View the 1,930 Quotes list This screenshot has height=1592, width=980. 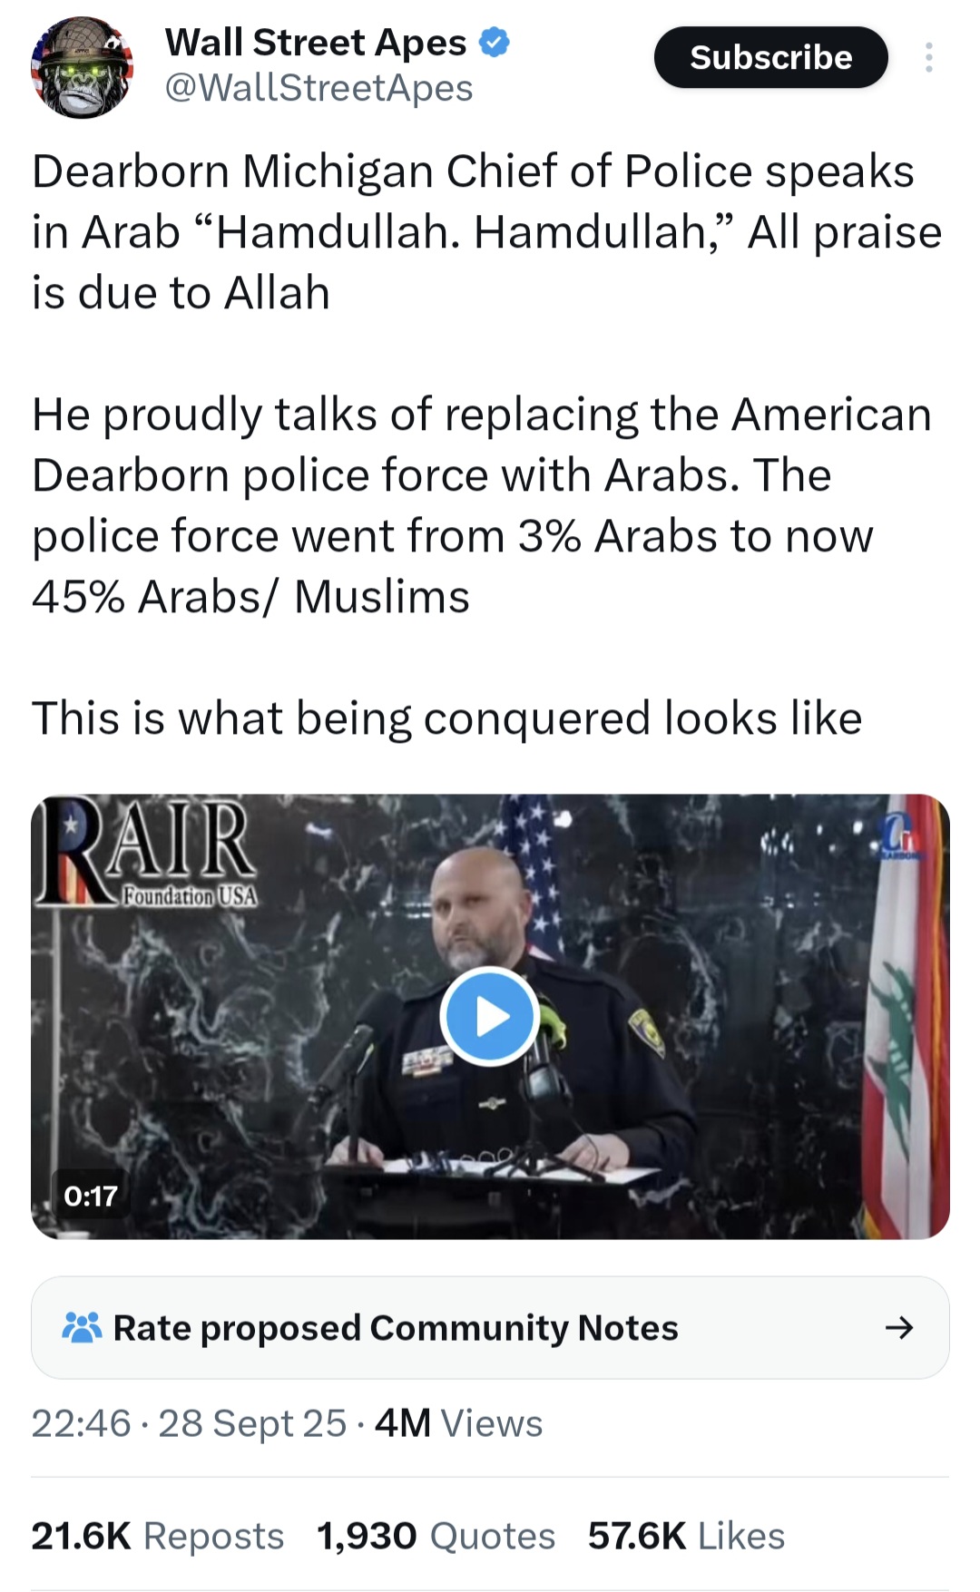pyautogui.click(x=436, y=1536)
